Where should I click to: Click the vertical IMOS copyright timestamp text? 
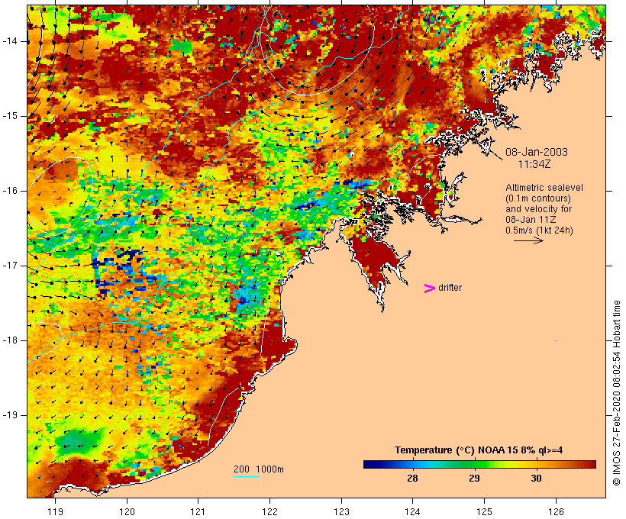click(617, 393)
